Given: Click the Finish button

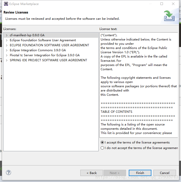Looking at the screenshot, I should click(140, 173).
